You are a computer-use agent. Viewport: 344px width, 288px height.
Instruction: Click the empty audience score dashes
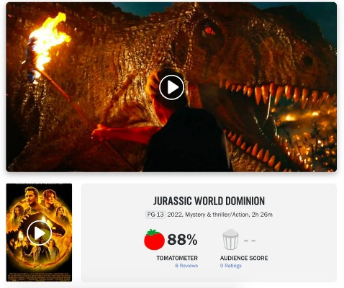click(x=250, y=240)
